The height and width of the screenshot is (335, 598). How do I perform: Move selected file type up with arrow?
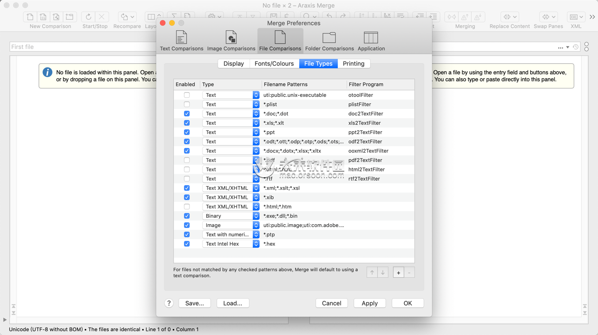(372, 273)
